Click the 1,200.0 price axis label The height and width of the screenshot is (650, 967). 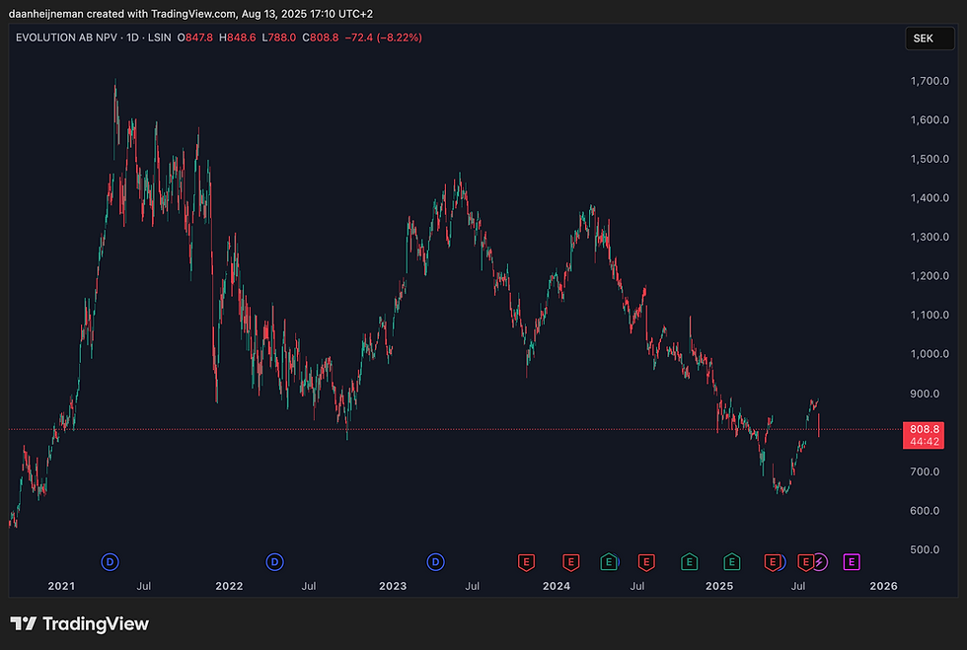[x=930, y=275]
